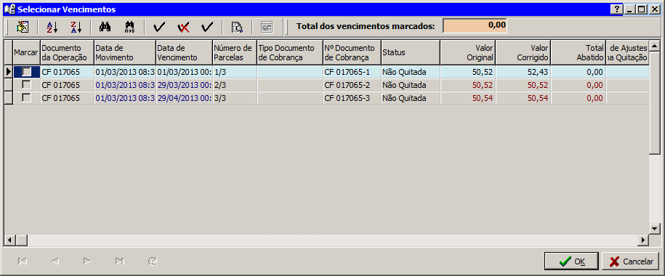Click Data de Movimento column header

click(125, 52)
